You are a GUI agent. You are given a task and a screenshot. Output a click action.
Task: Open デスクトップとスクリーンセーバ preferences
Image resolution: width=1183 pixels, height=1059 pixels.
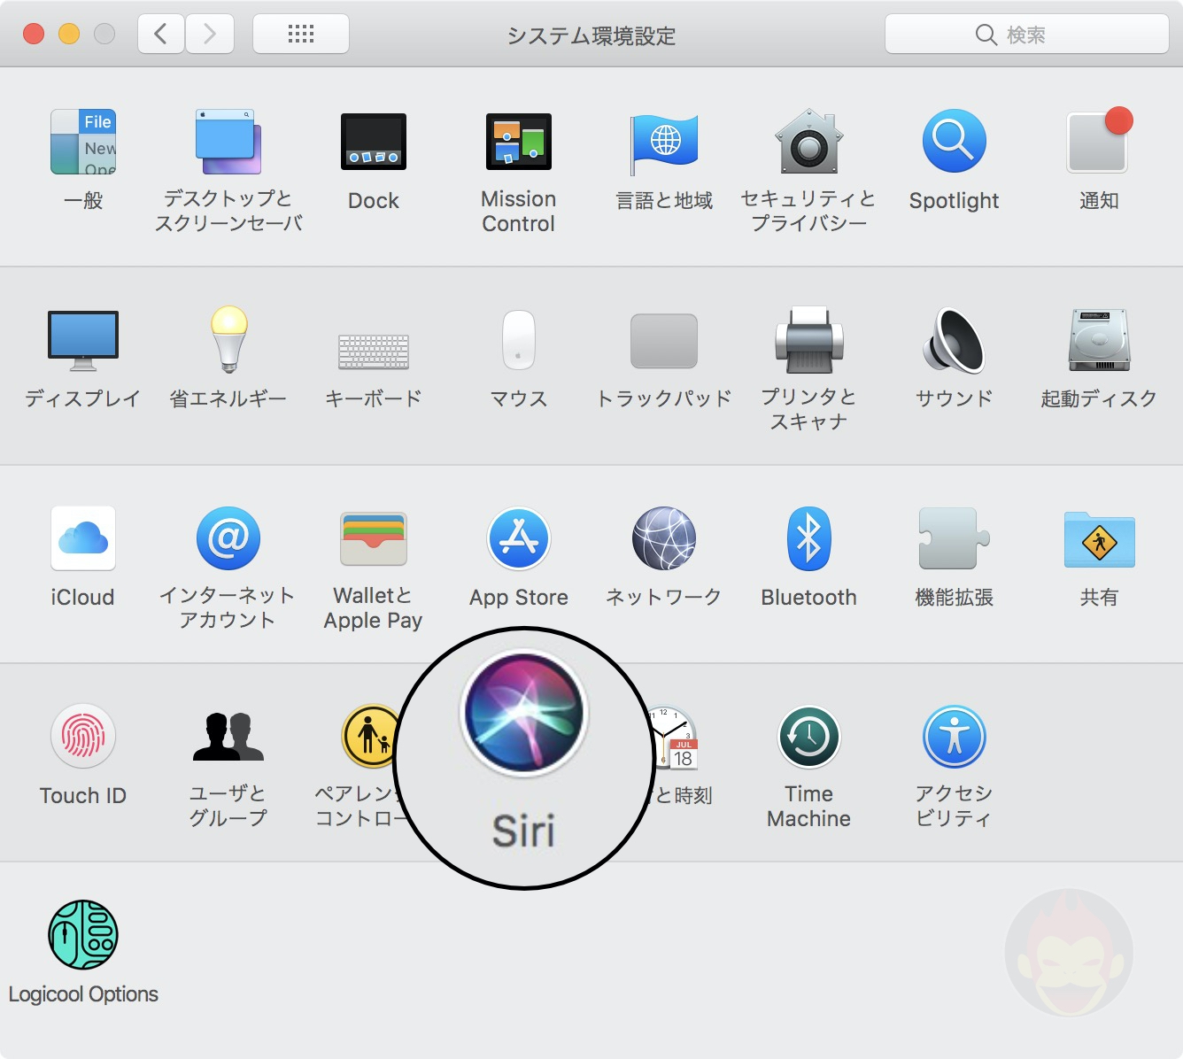click(x=228, y=142)
